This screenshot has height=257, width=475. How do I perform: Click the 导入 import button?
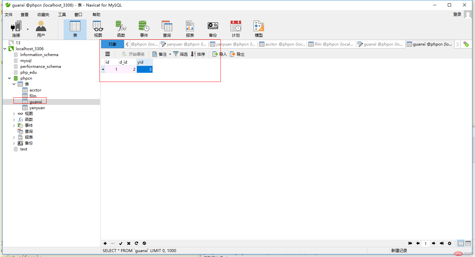220,54
